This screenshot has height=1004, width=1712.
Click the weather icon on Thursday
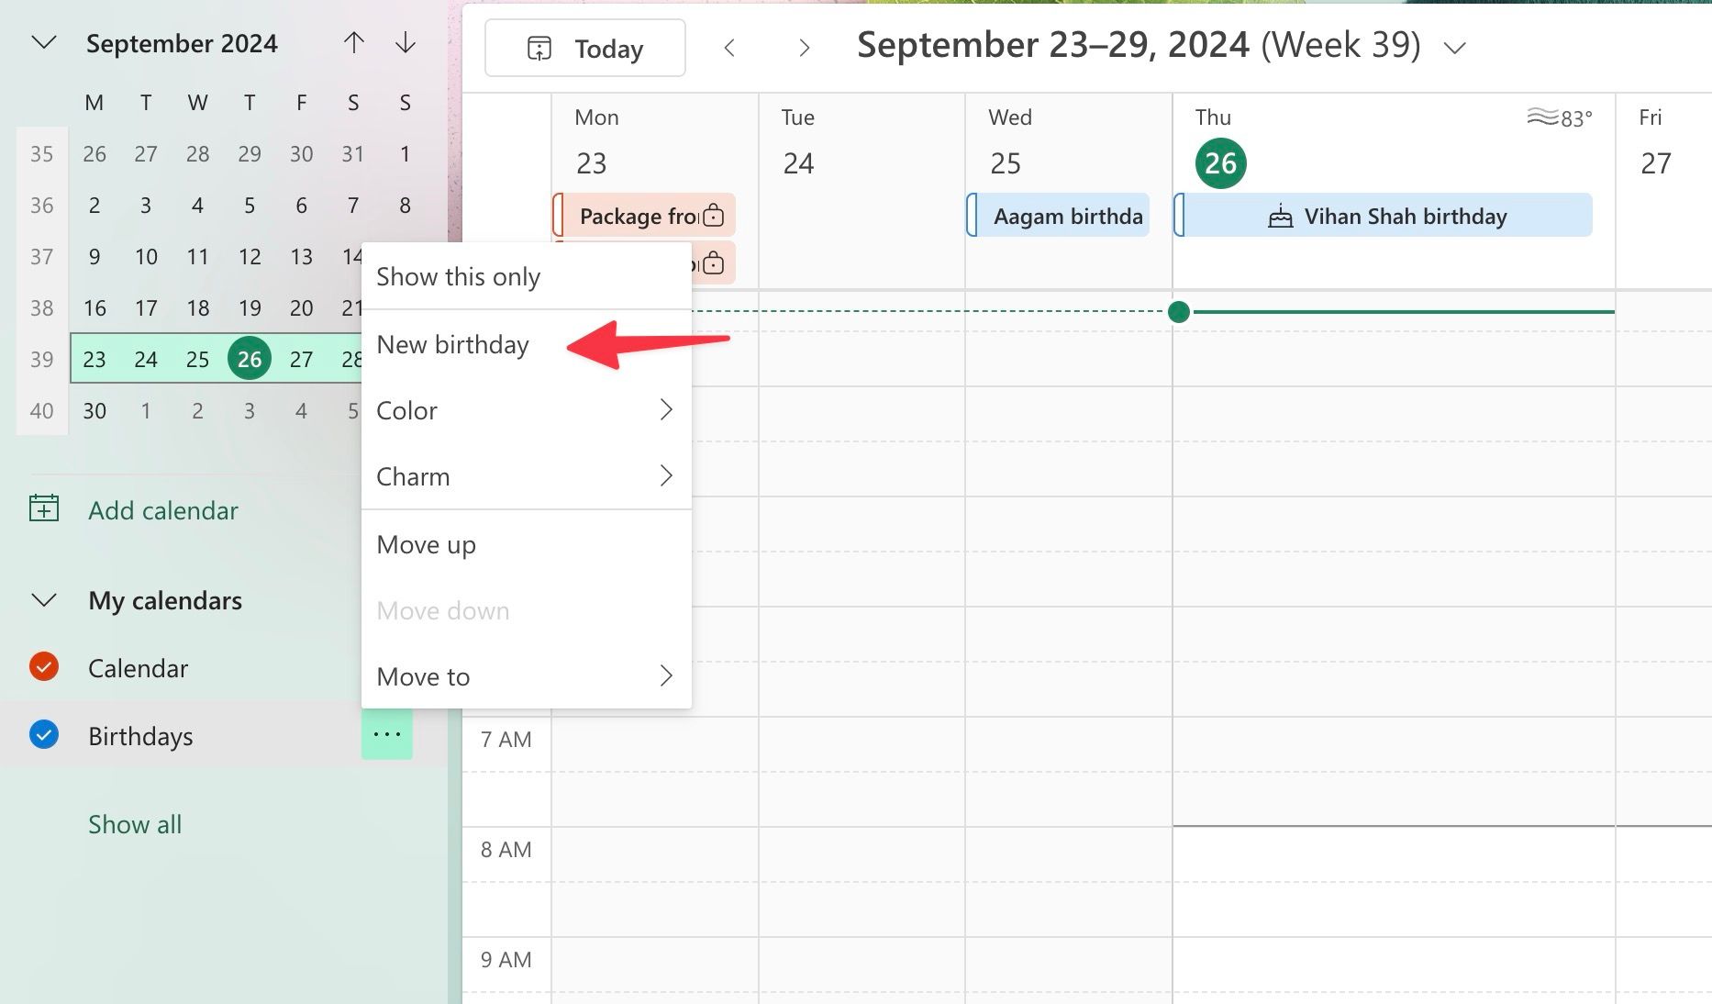1542,117
